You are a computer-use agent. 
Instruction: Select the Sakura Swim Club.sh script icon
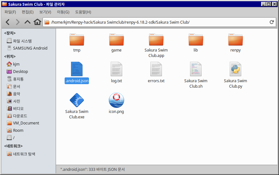coord(196,69)
